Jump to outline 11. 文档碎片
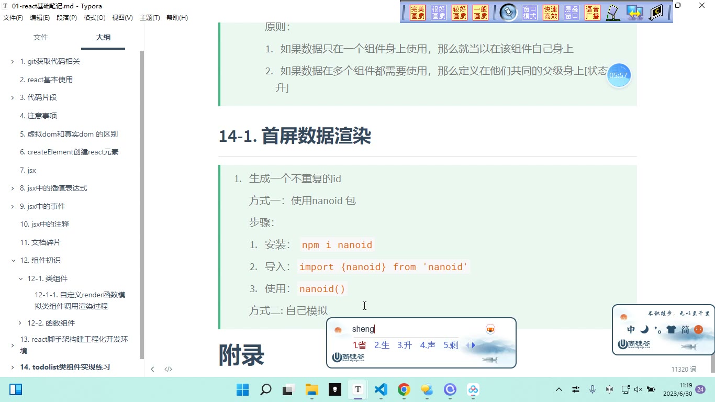This screenshot has height=402, width=715. click(40, 242)
